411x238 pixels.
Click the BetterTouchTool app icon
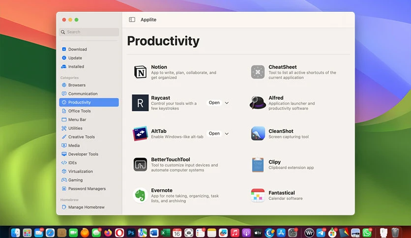(x=140, y=164)
